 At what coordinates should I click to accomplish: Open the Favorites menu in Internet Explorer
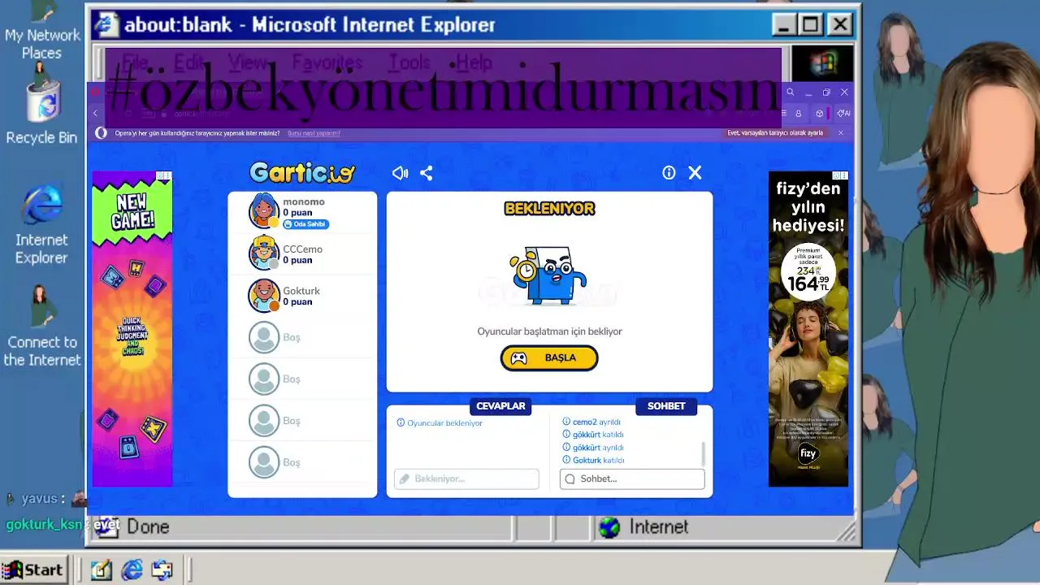click(327, 63)
